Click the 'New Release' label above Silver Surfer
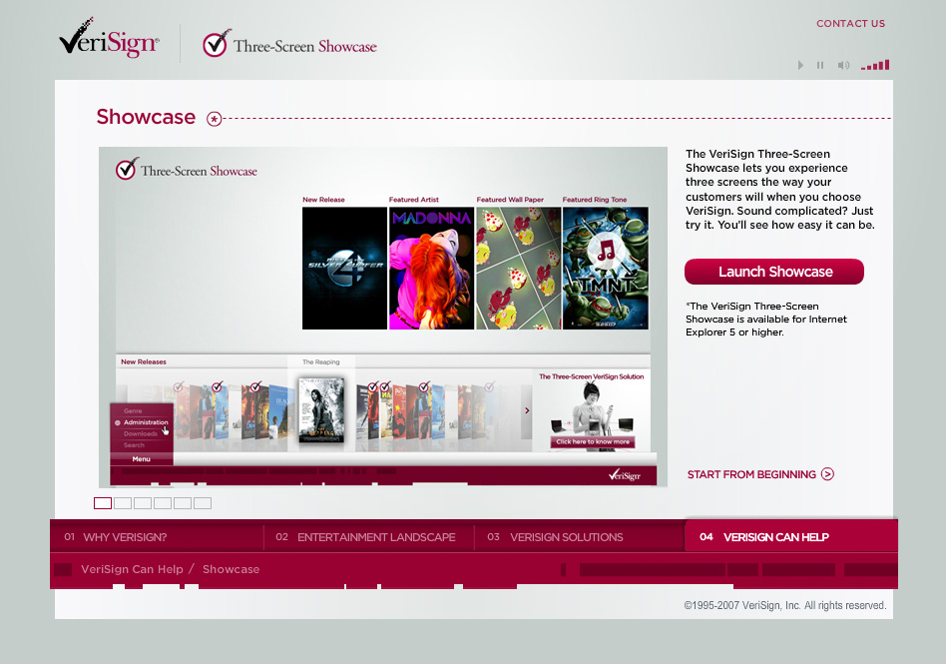Viewport: 946px width, 664px height. tap(323, 200)
